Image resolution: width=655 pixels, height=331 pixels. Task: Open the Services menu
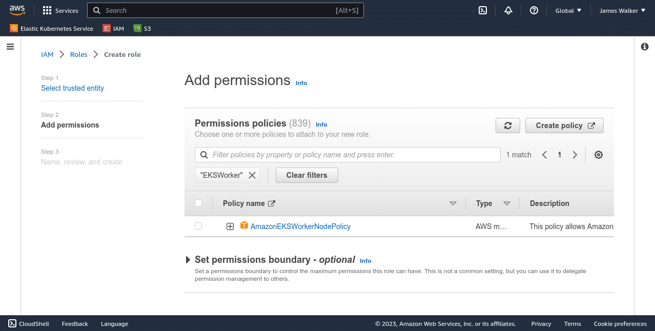(x=60, y=10)
